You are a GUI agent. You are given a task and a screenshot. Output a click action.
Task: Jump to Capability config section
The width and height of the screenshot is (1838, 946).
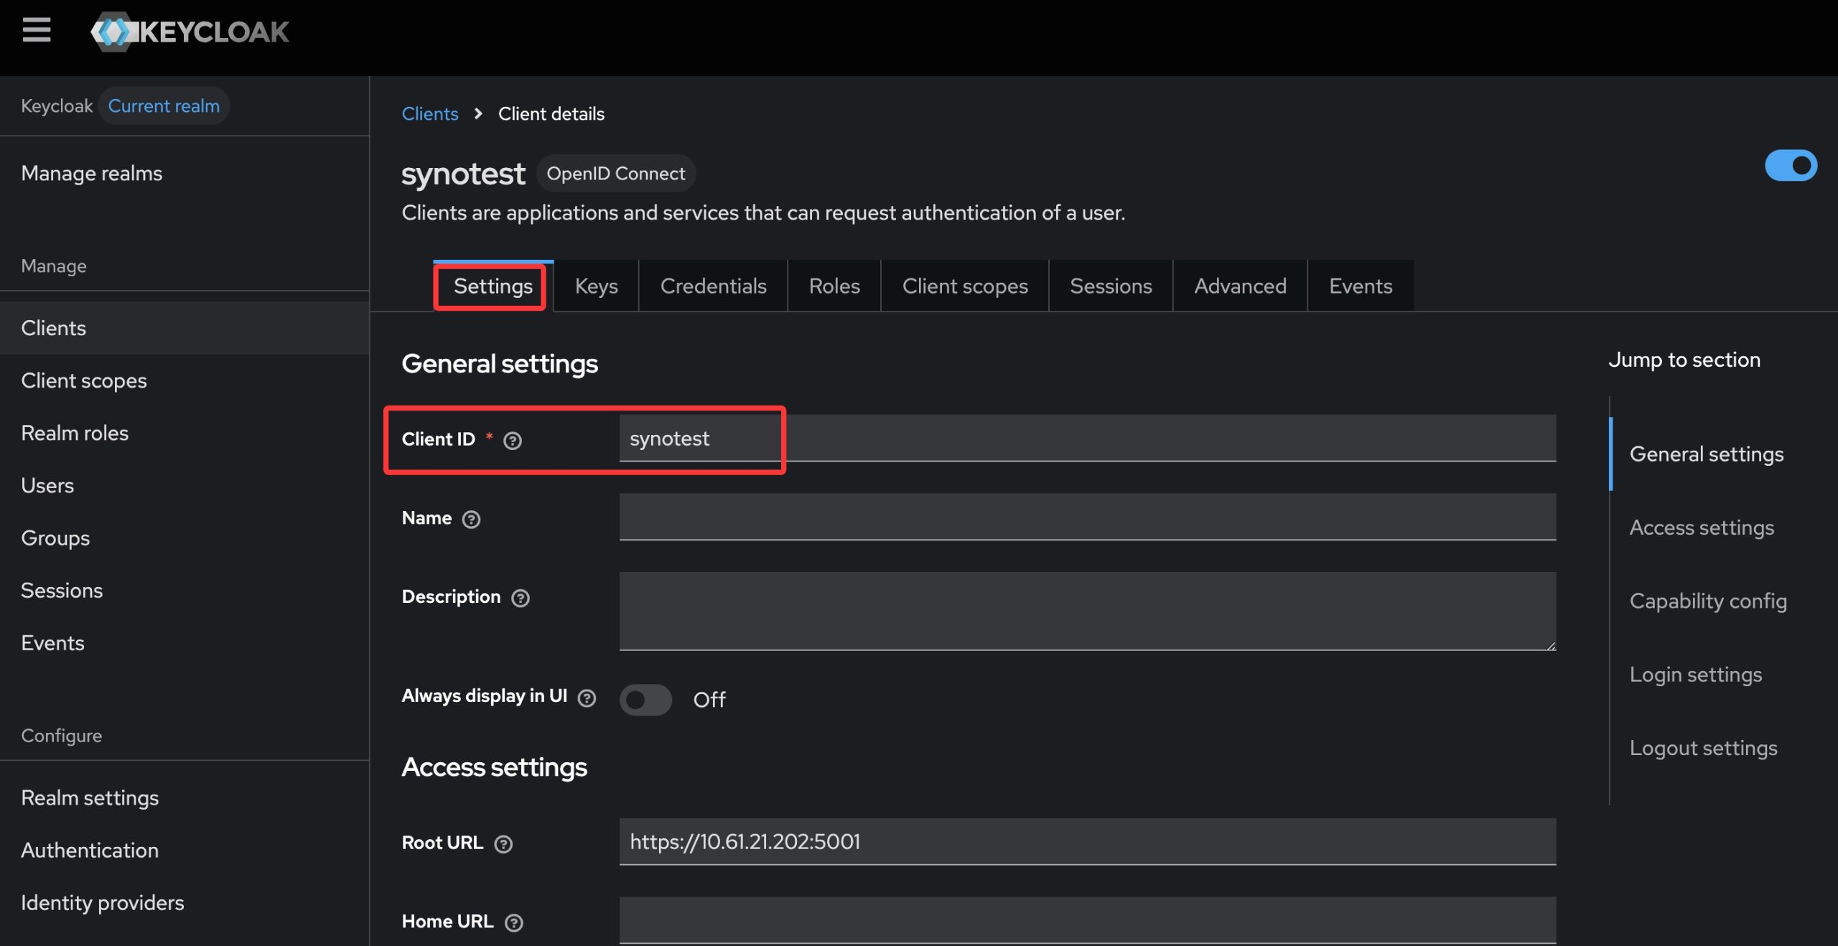(1708, 601)
